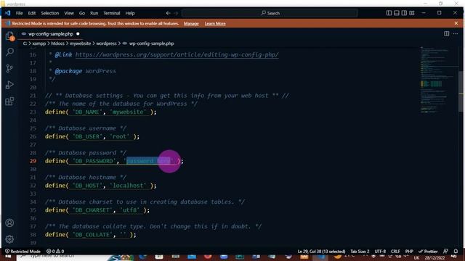Open the Selection menu
The height and width of the screenshot is (261, 465).
50,13
